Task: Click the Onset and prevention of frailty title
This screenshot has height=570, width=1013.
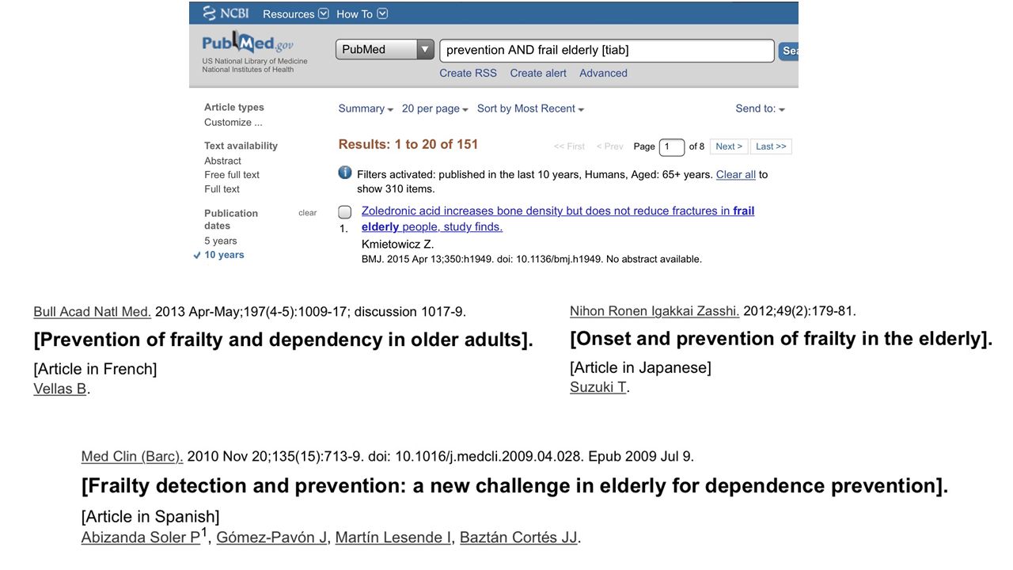Action: coord(781,339)
